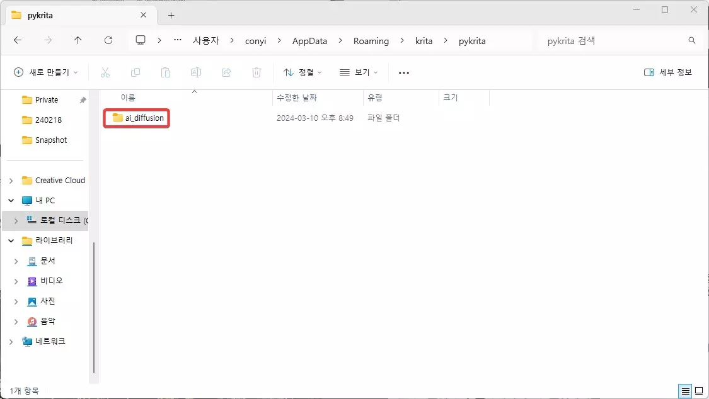Click the Copy icon
709x399 pixels.
pos(135,72)
